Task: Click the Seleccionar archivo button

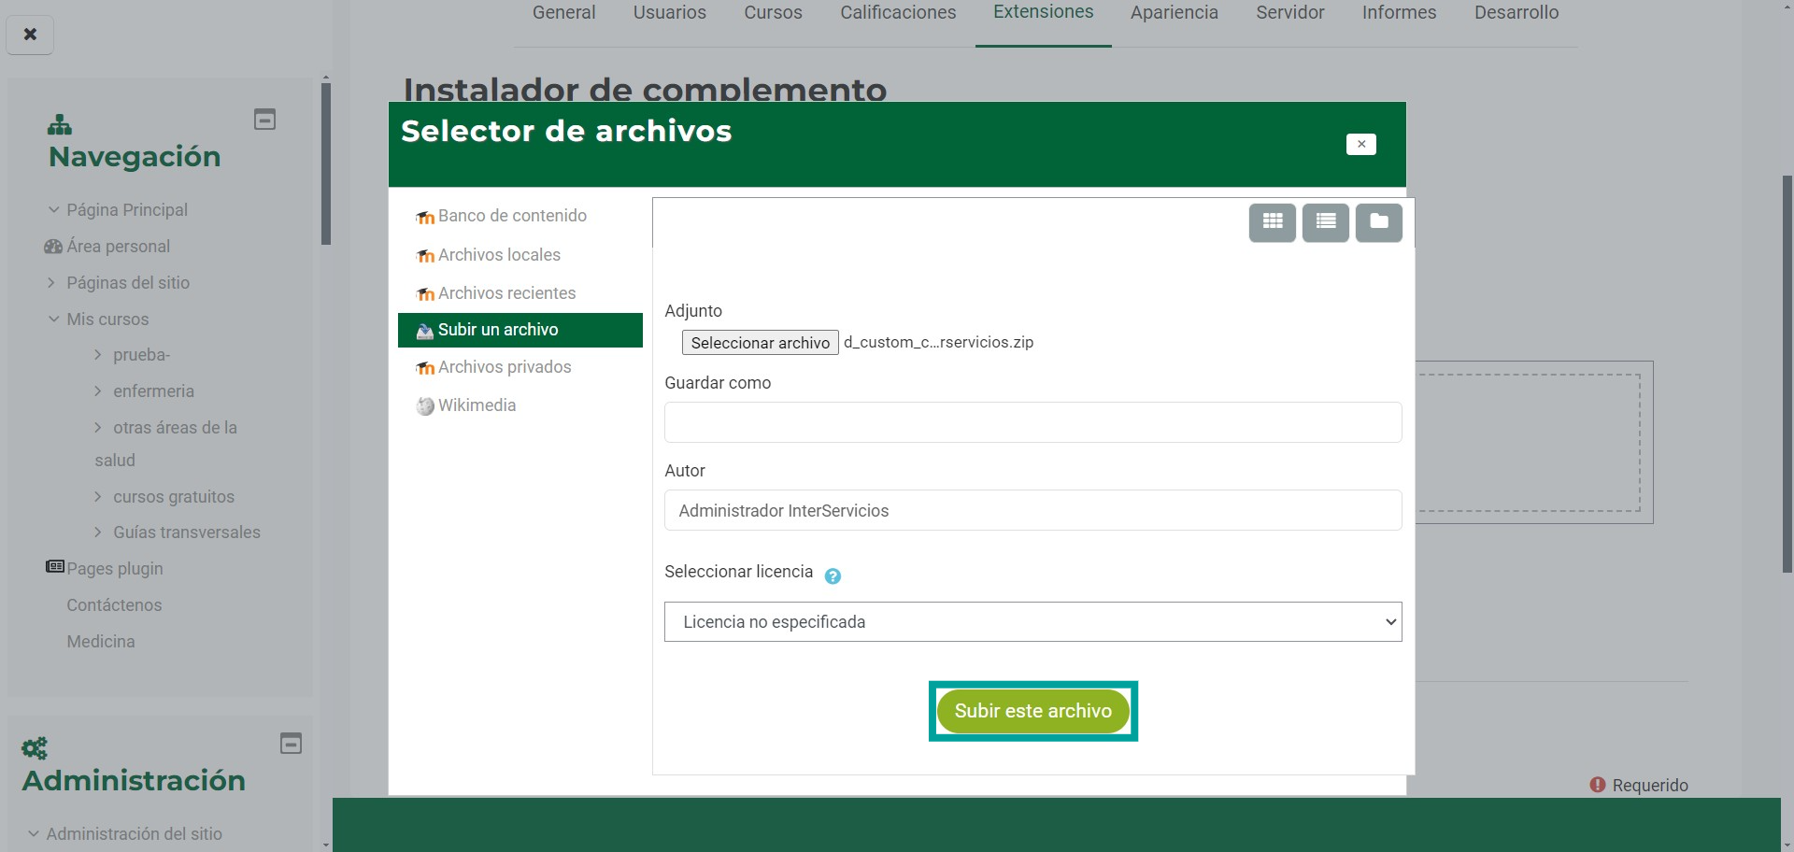Action: 760,343
